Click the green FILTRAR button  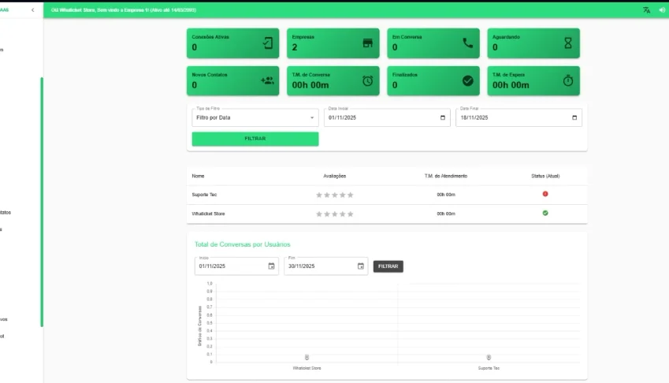pos(255,139)
